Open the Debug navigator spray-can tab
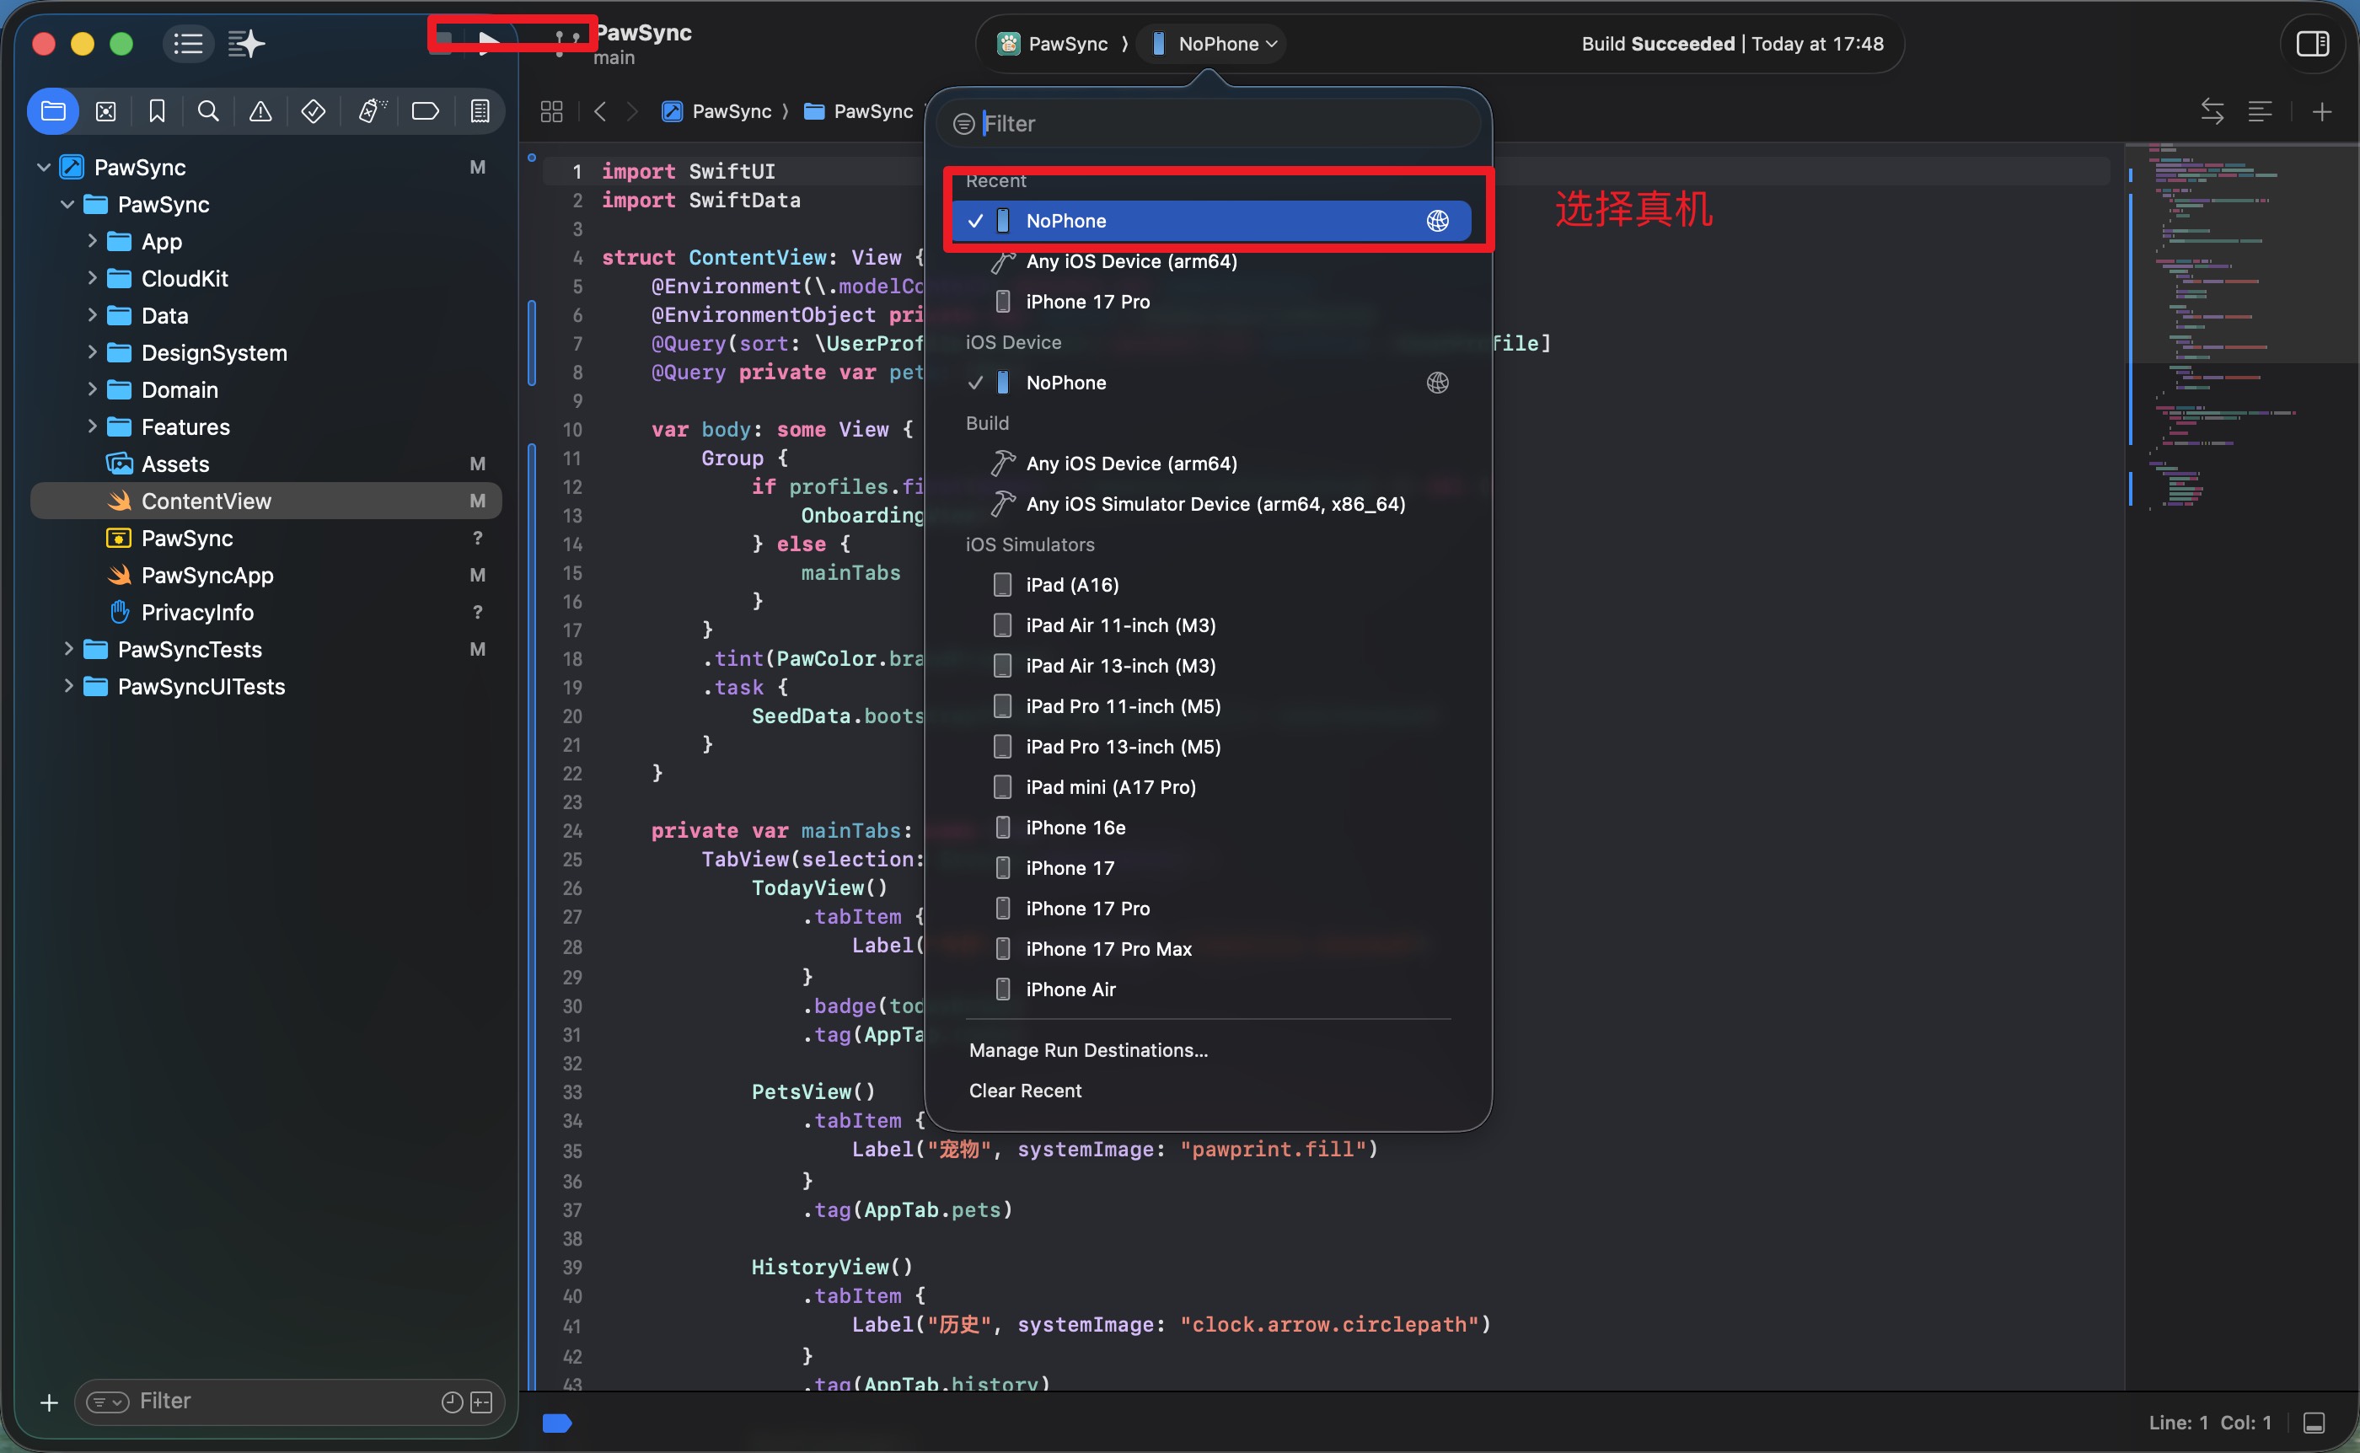Image resolution: width=2360 pixels, height=1453 pixels. point(372,111)
